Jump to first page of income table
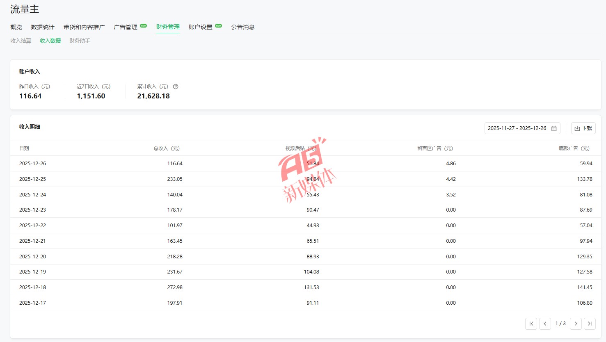The height and width of the screenshot is (342, 606). pyautogui.click(x=531, y=324)
